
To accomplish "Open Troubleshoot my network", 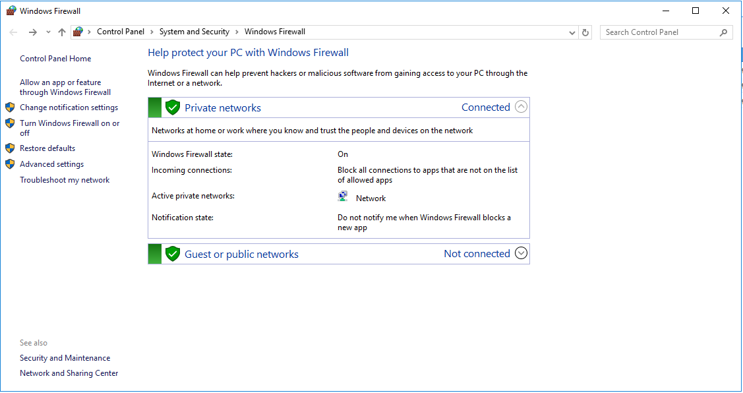I will [x=65, y=180].
